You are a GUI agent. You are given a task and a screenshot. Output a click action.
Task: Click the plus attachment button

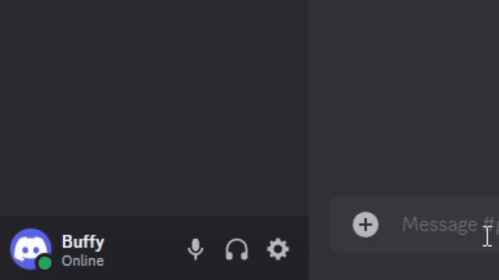[x=366, y=225]
